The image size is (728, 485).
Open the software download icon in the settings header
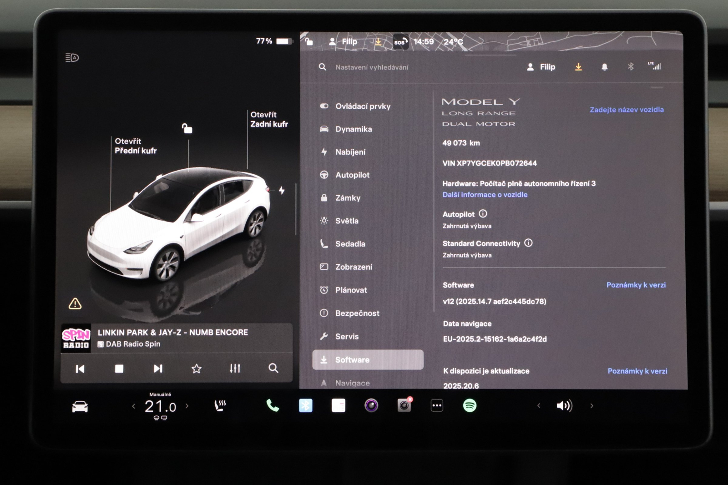click(578, 67)
